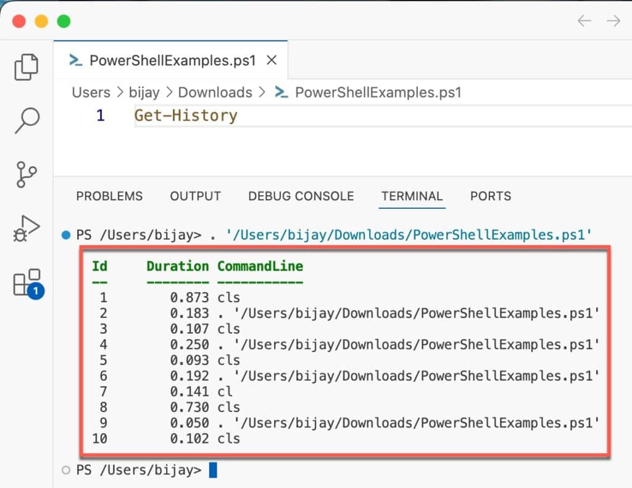This screenshot has height=488, width=632.
Task: Open the Users breadcrumb dropdown
Action: click(90, 92)
